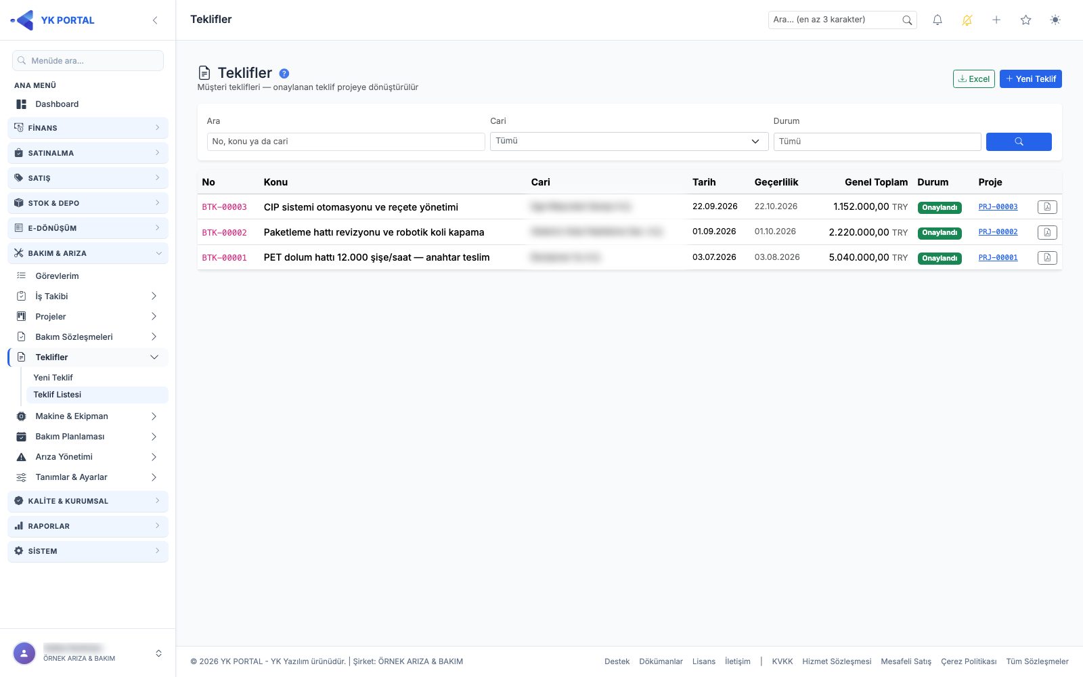
Task: Click the user avatar icon
Action: click(24, 653)
